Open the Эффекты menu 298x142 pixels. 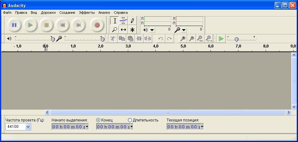[x=87, y=13]
